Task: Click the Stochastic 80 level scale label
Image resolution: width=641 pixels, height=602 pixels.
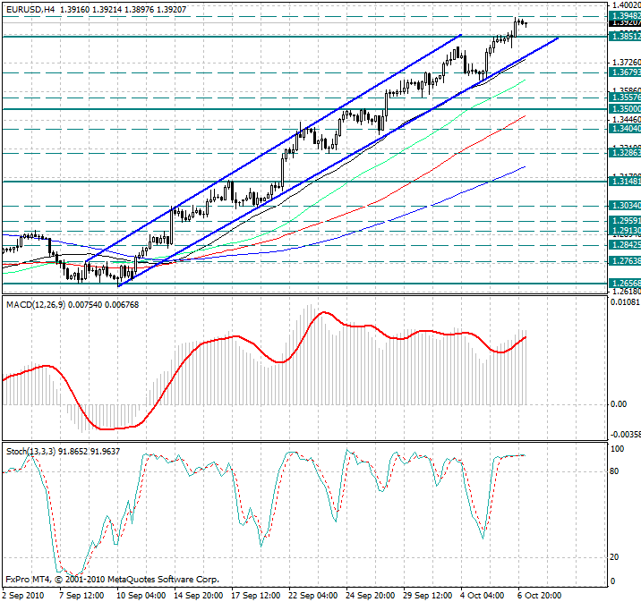Action: pyautogui.click(x=615, y=471)
